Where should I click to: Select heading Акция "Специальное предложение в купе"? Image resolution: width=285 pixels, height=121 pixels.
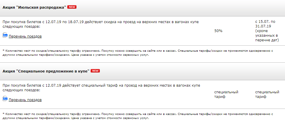[x=46, y=71]
